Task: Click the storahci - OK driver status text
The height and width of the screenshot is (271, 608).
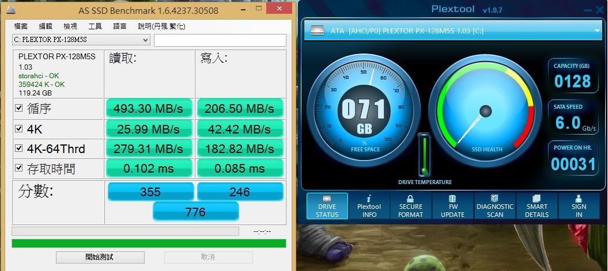Action: [x=39, y=76]
